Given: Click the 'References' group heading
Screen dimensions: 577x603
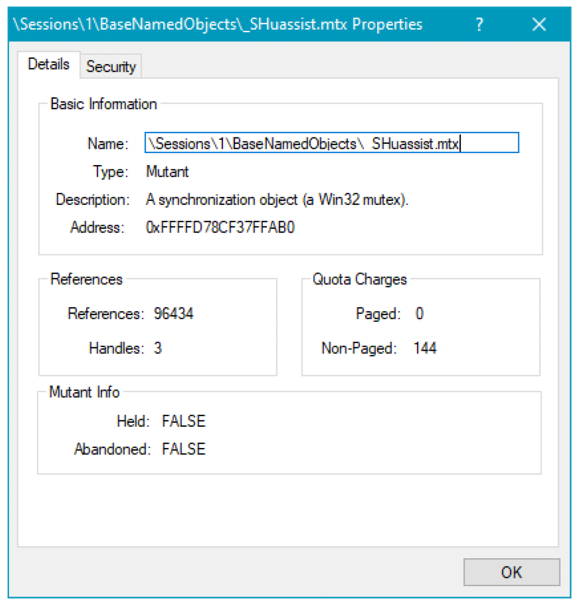Looking at the screenshot, I should point(86,279).
